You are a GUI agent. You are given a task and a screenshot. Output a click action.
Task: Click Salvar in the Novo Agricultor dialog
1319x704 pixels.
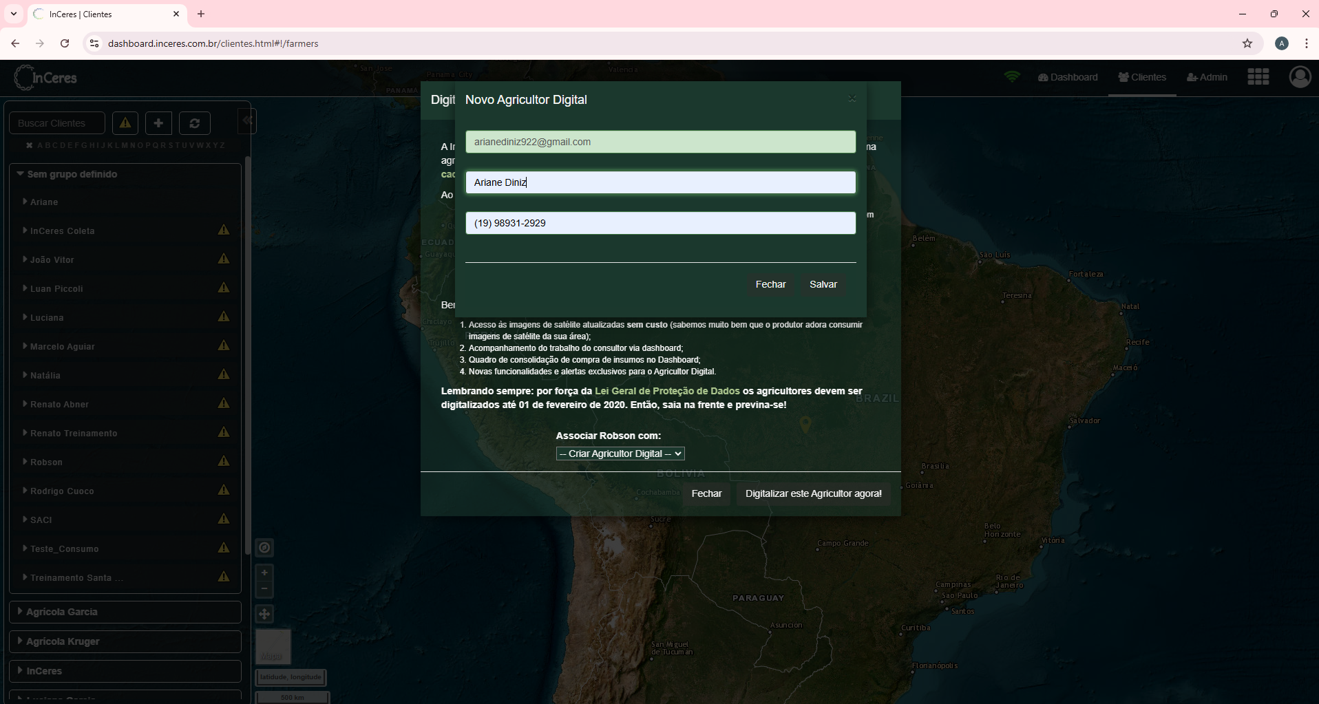[x=823, y=284]
